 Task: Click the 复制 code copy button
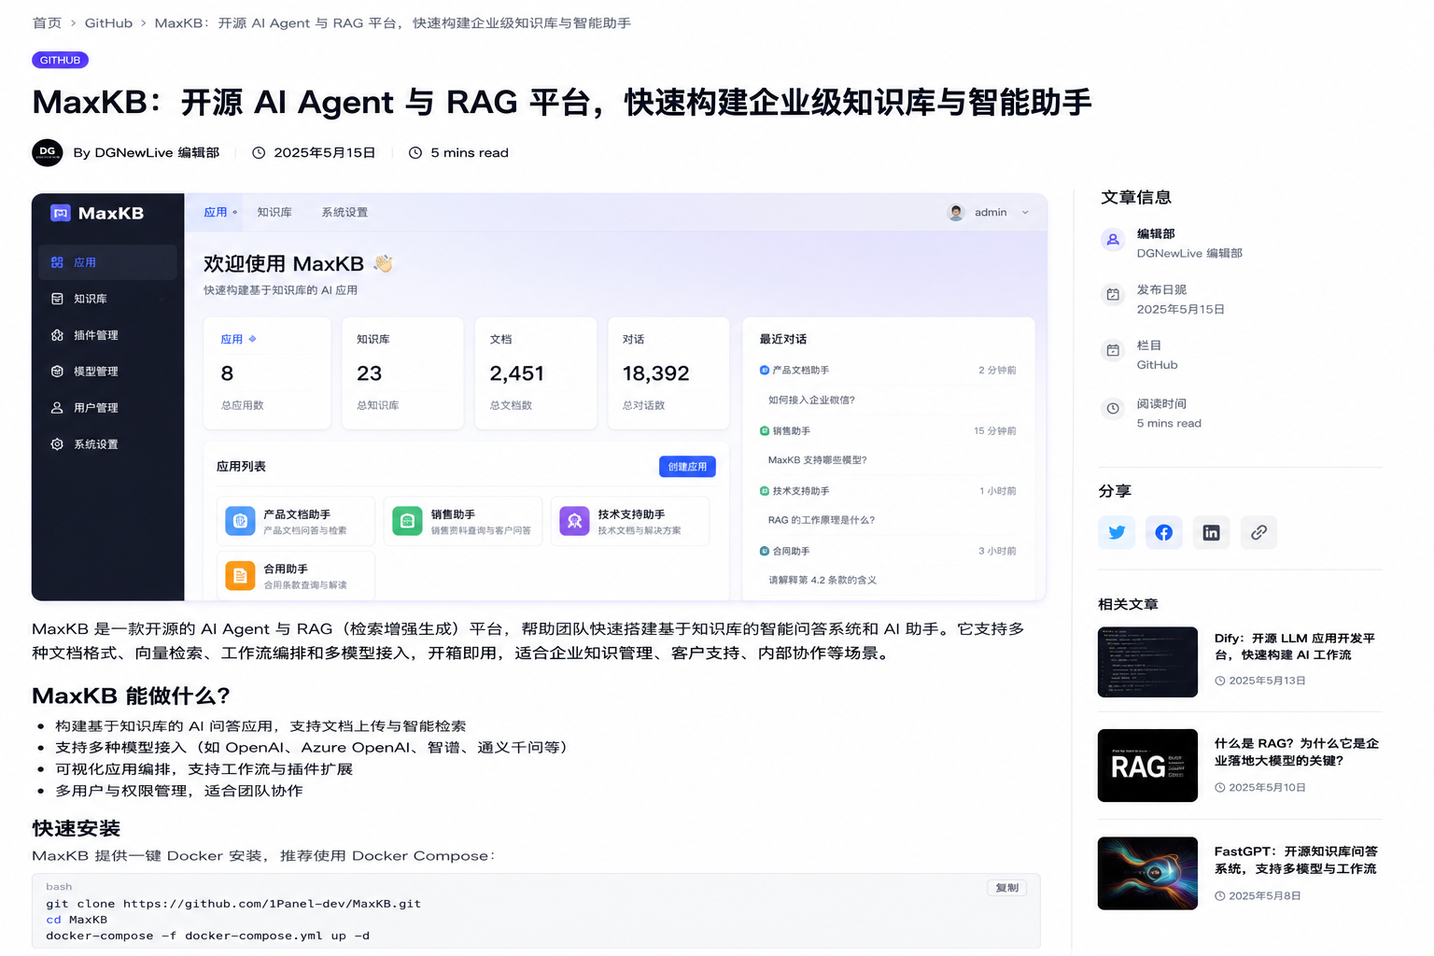tap(1006, 888)
